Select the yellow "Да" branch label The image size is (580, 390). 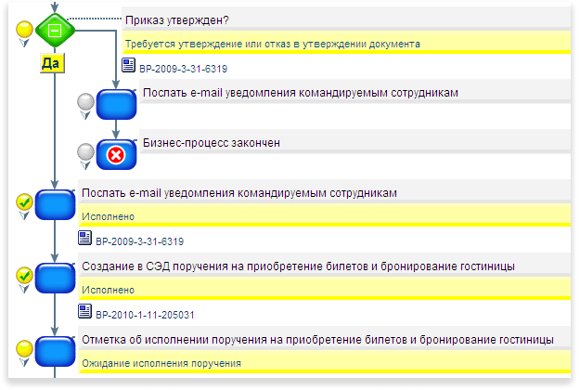53,64
